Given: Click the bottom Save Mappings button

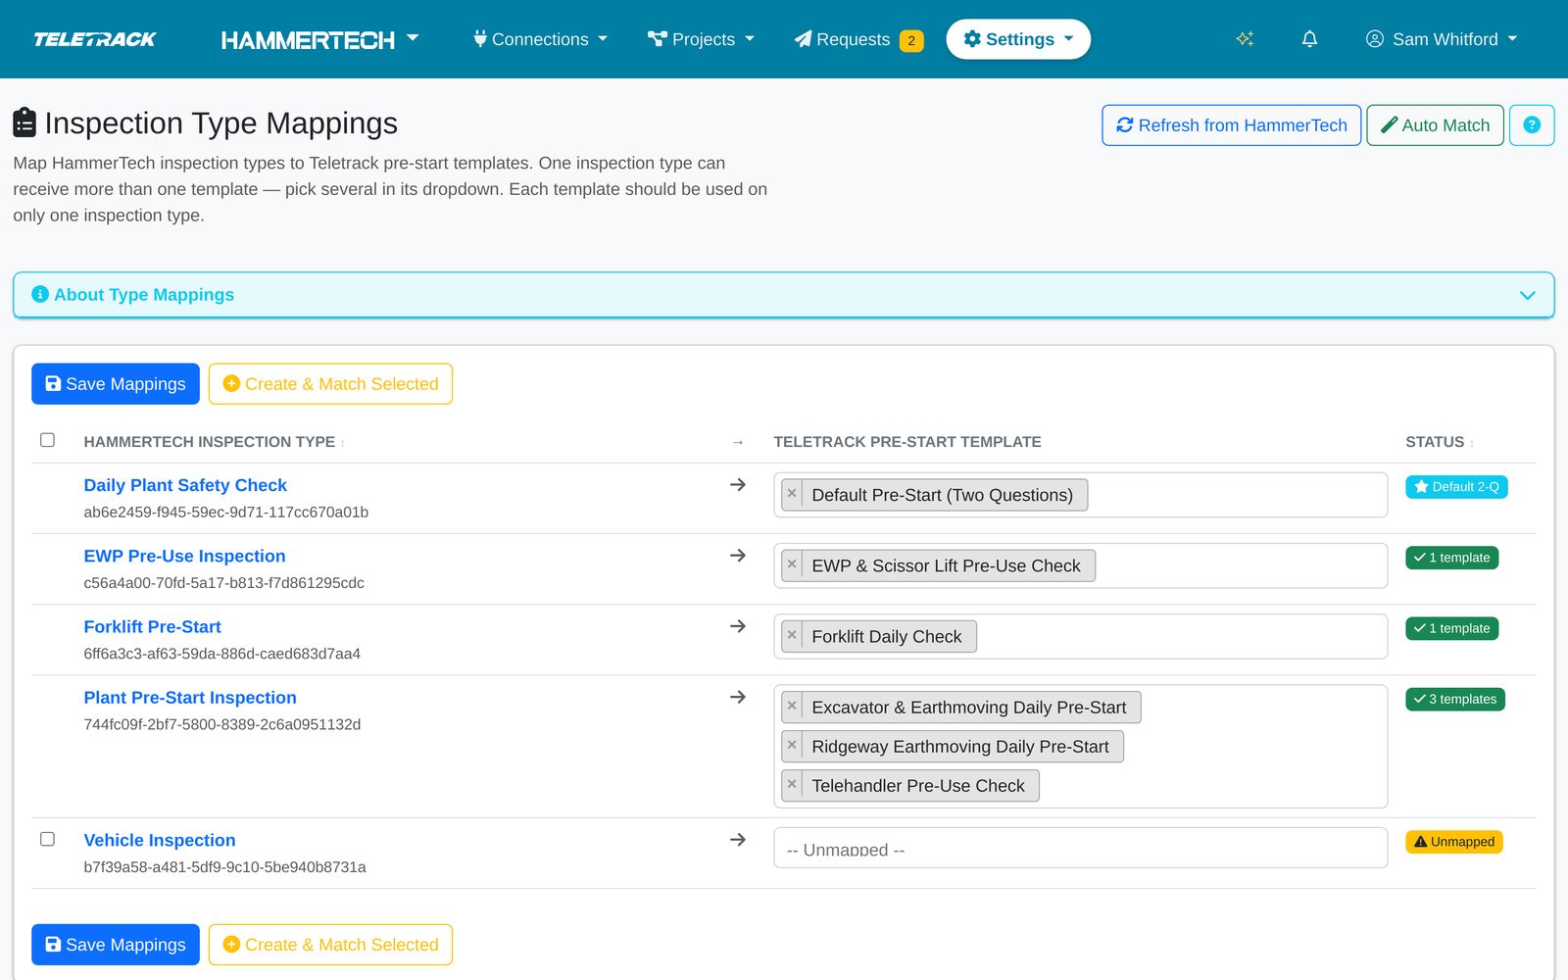Looking at the screenshot, I should coord(116,945).
